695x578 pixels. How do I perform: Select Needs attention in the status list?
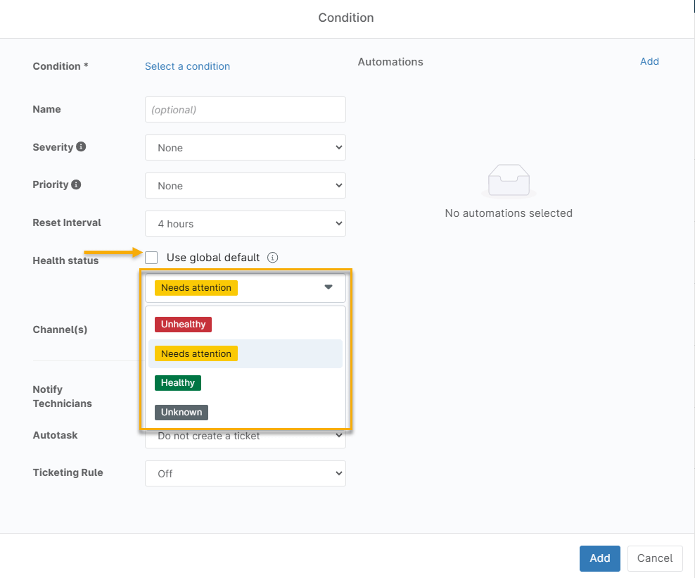[196, 353]
